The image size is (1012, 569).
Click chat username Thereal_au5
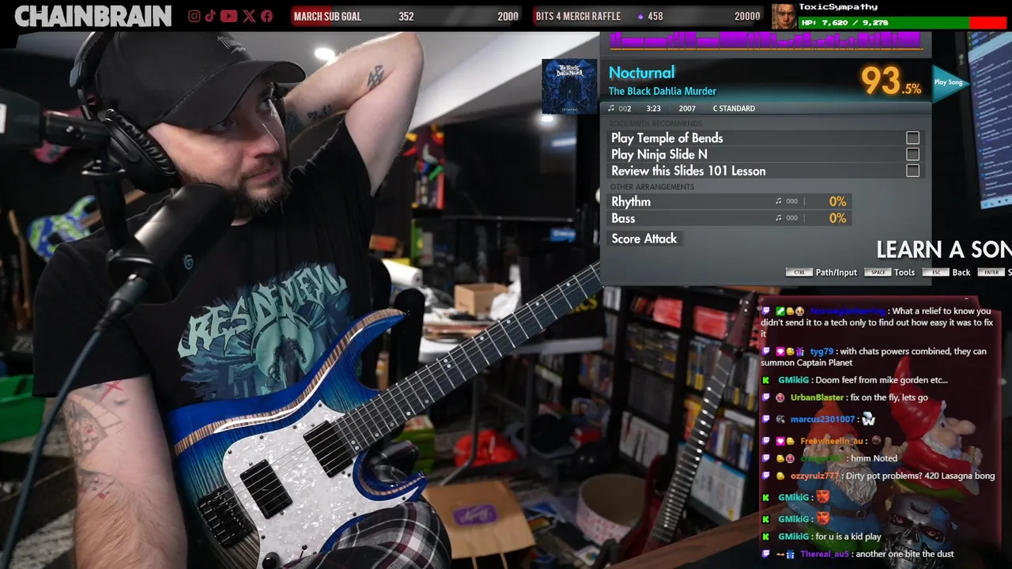(824, 555)
